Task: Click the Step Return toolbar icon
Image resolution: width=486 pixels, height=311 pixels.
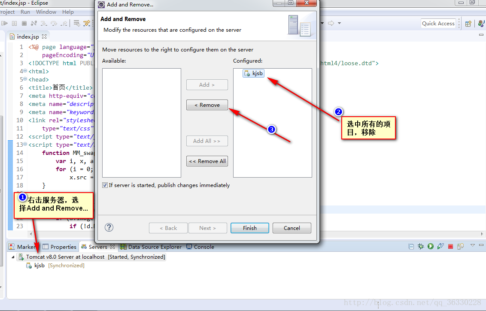Action: click(x=64, y=23)
